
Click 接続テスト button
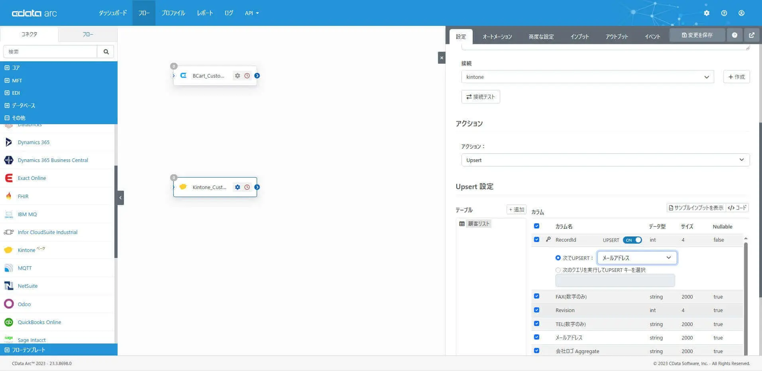tap(481, 97)
